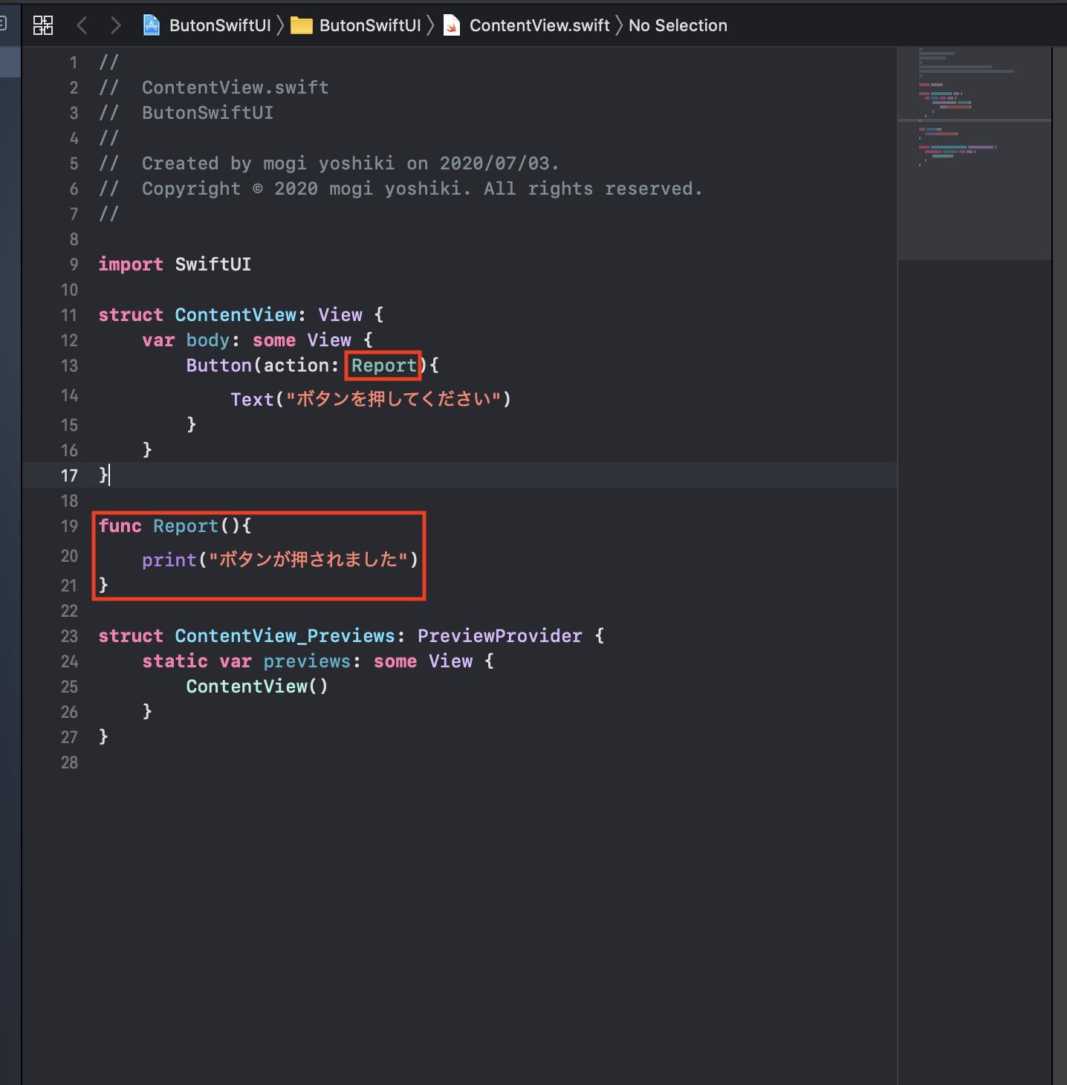
Task: Click 'action:' label on line 13
Action: (302, 366)
